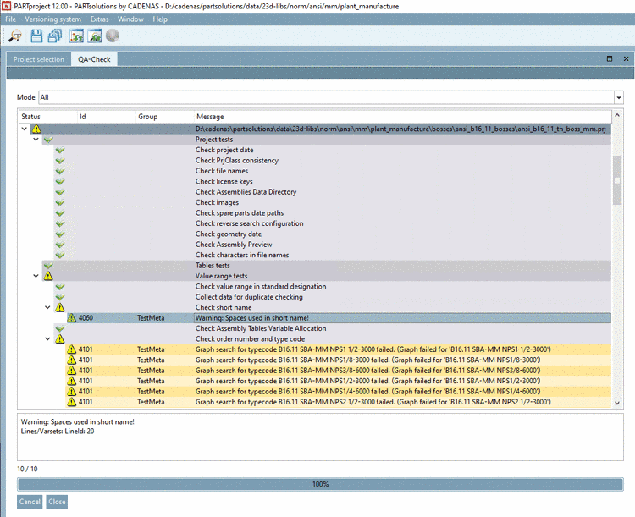Collapse the top-level project path node
The width and height of the screenshot is (635, 517).
25,129
